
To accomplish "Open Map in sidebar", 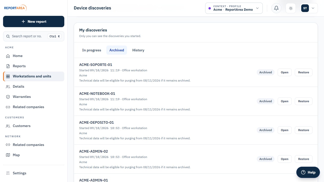I will 34,155.
